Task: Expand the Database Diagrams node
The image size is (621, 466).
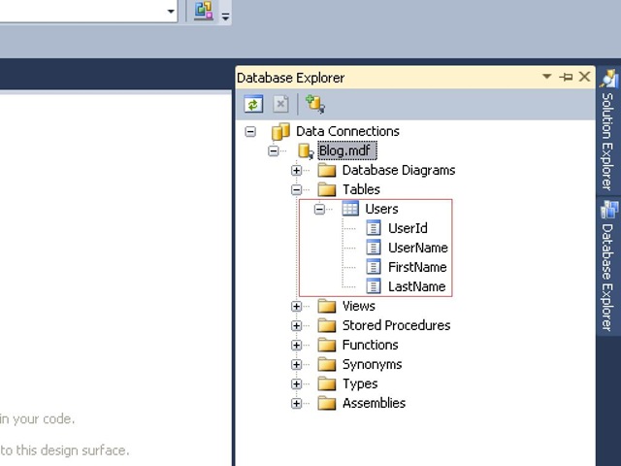Action: 296,171
